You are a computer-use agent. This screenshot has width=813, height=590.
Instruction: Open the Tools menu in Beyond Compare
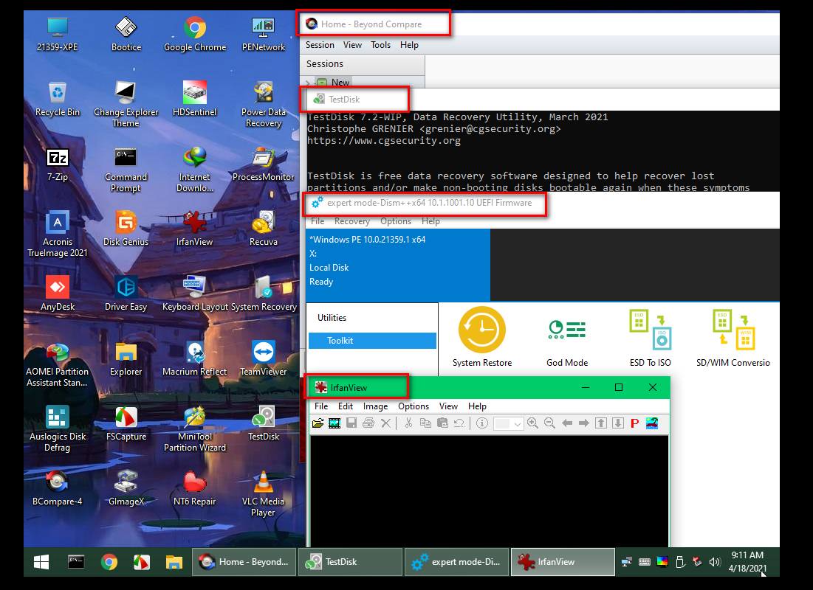(x=380, y=45)
